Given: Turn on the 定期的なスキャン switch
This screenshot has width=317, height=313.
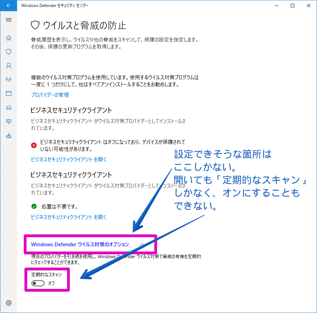Looking at the screenshot, I should coord(38,283).
